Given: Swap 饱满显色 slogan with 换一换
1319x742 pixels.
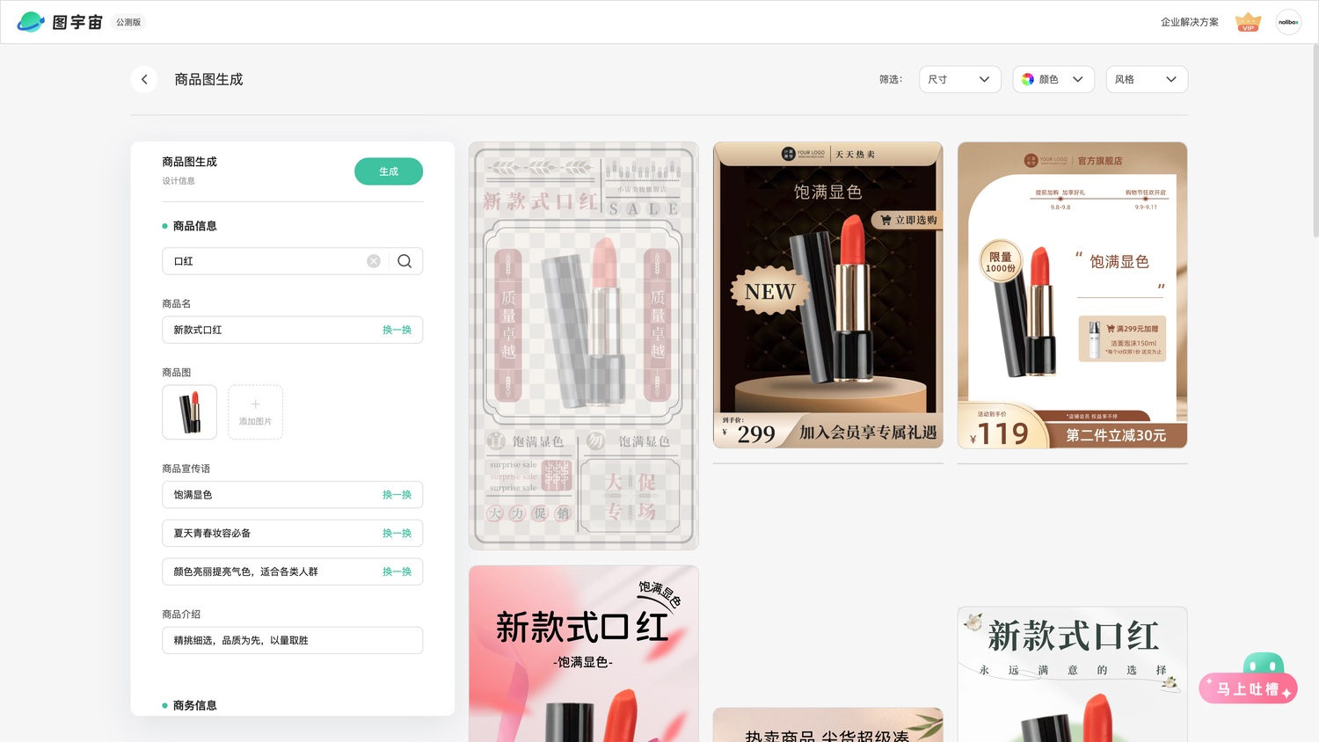Looking at the screenshot, I should point(397,495).
